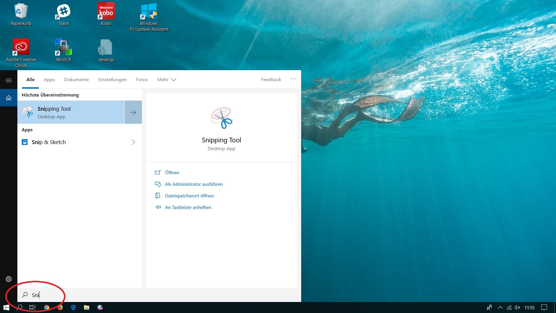556x313 pixels.
Task: Click Als Administrator ausführen
Action: point(189,184)
